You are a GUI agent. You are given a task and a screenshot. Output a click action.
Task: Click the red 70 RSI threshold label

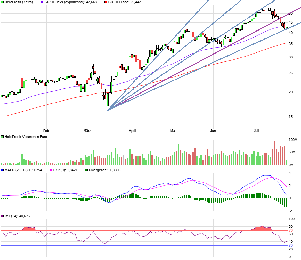[291, 231]
